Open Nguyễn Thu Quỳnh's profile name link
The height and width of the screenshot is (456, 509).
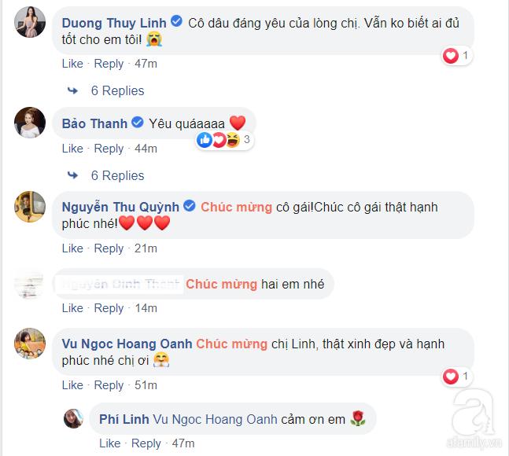point(120,207)
